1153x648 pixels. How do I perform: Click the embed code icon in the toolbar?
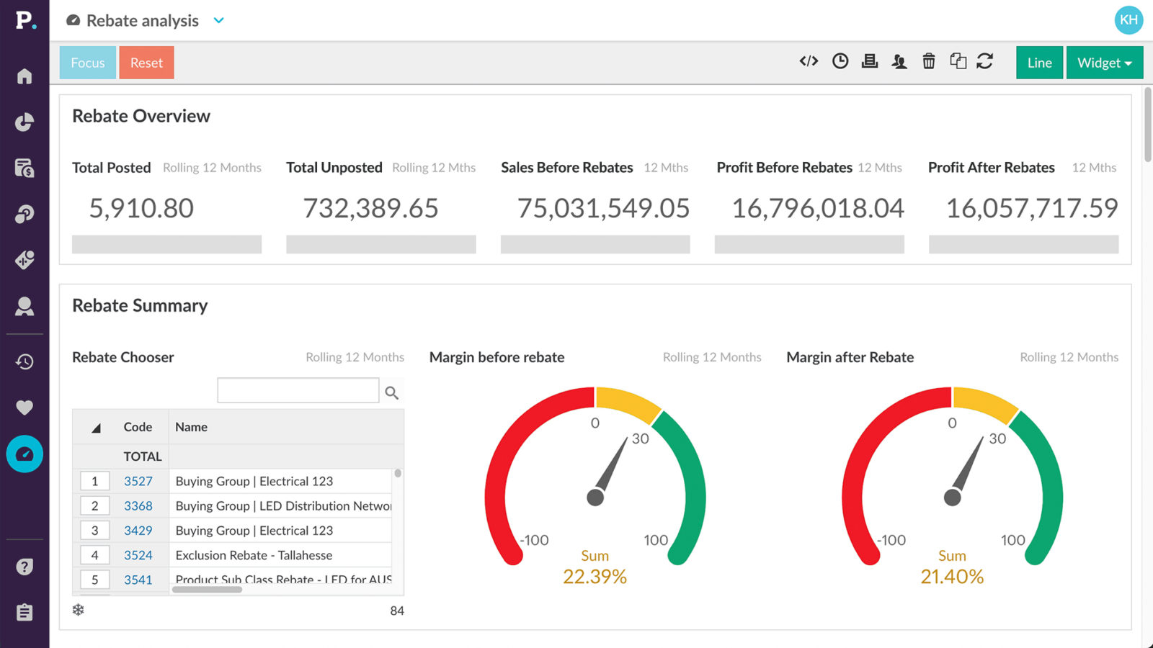(809, 61)
